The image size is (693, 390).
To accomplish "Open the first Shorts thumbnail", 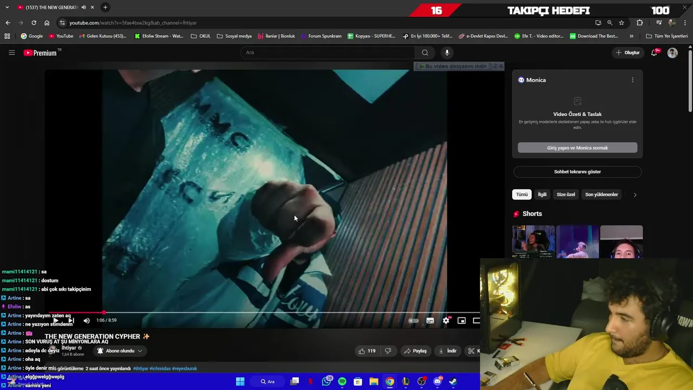I will point(533,242).
